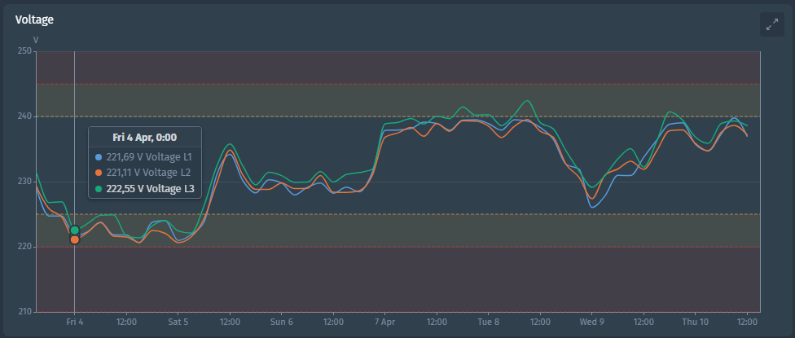Click the Thu 10 axis label
Viewport: 795px width, 338px height.
point(695,322)
